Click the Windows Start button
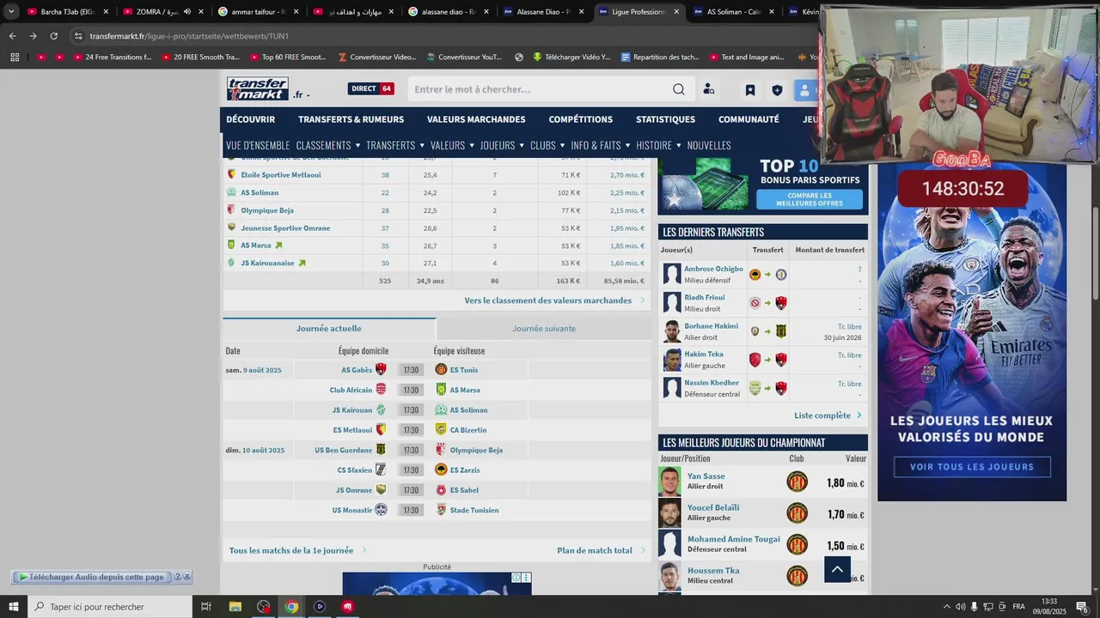This screenshot has width=1100, height=618. [x=14, y=607]
